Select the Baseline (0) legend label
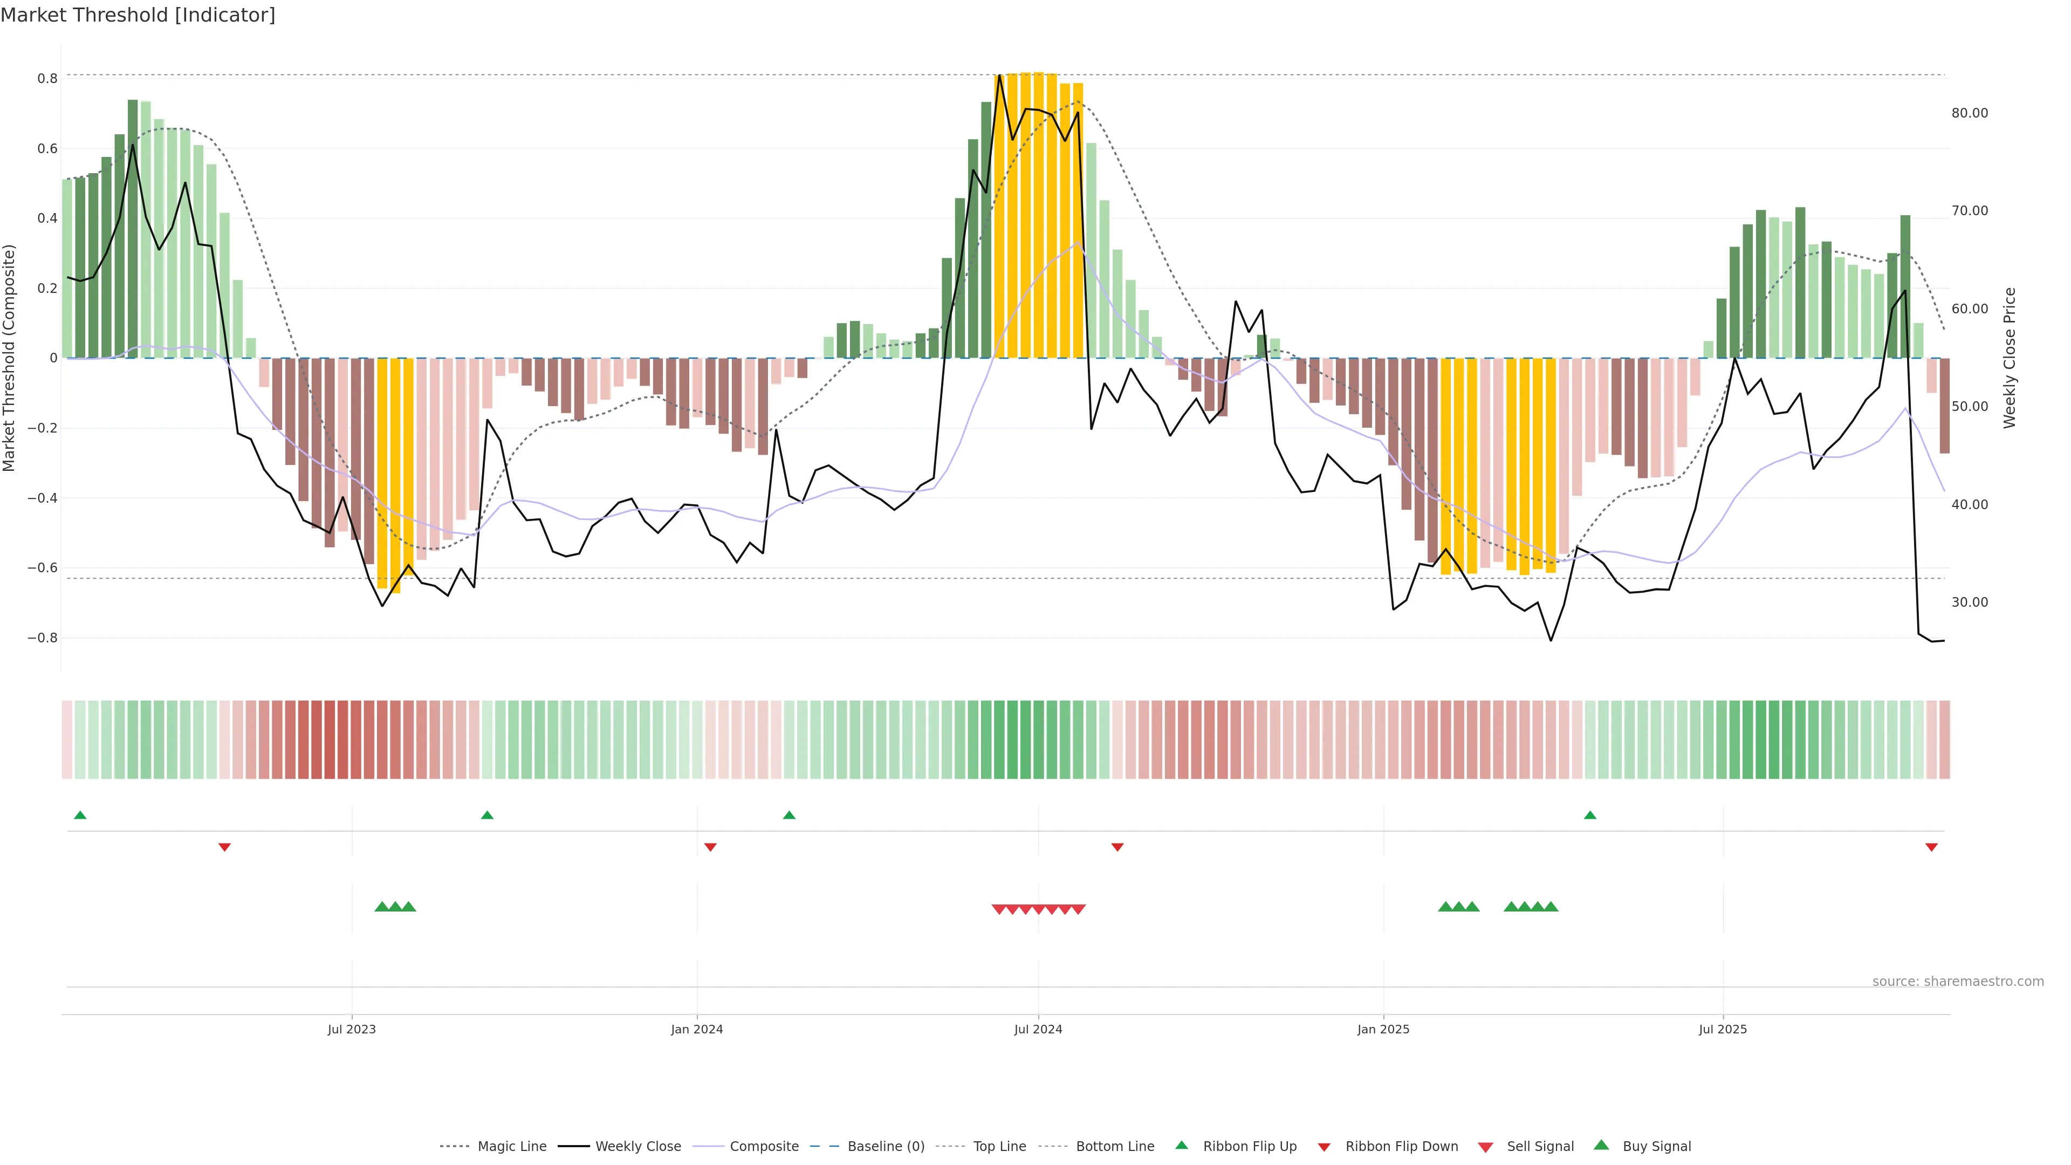Screen dimensions: 2071x1165 pos(886,1147)
